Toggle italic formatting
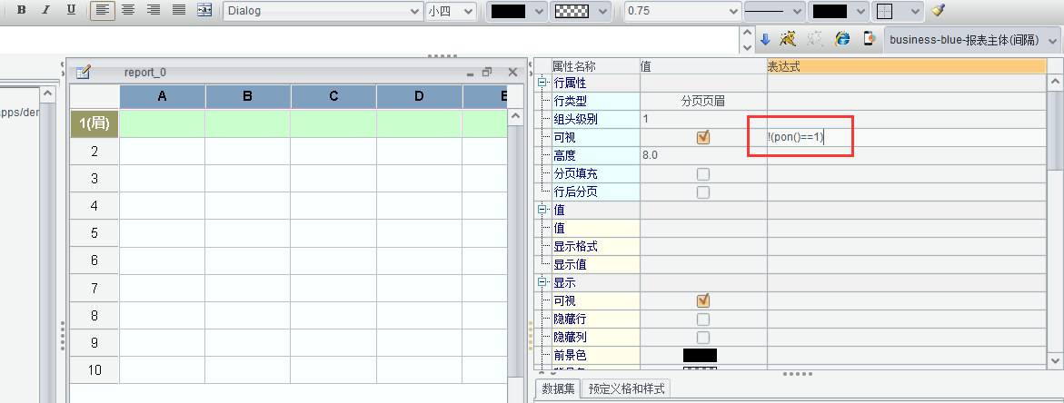 pos(46,10)
